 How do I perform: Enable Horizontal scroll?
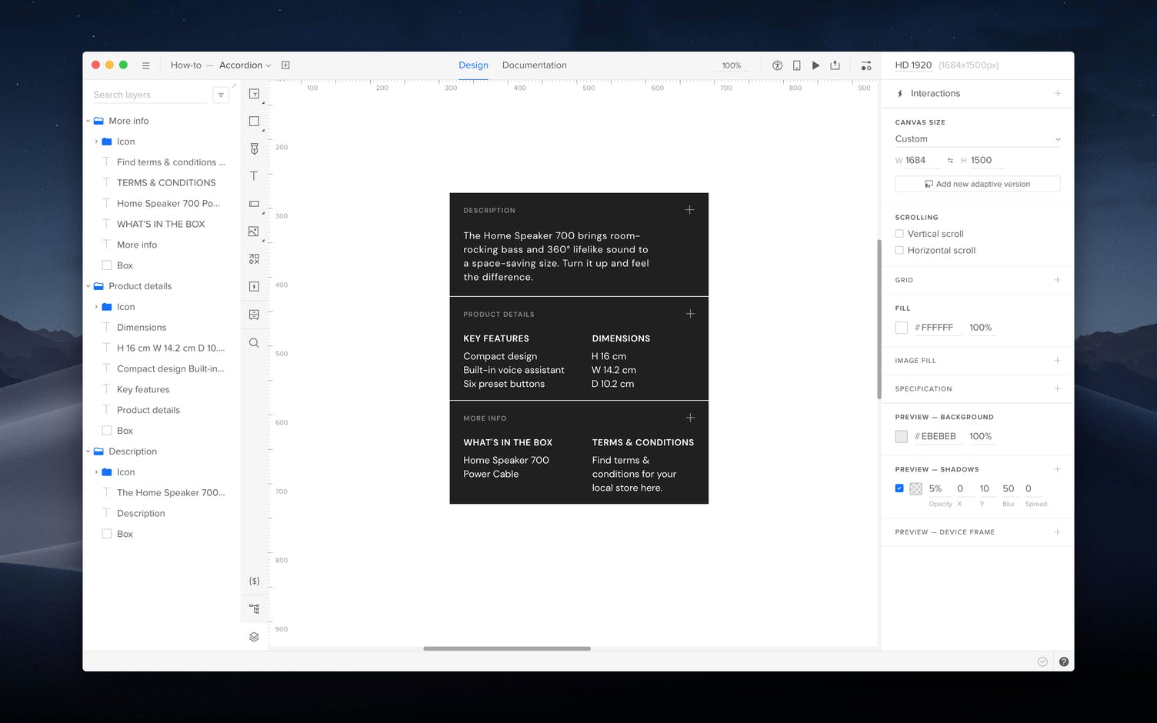coord(899,250)
